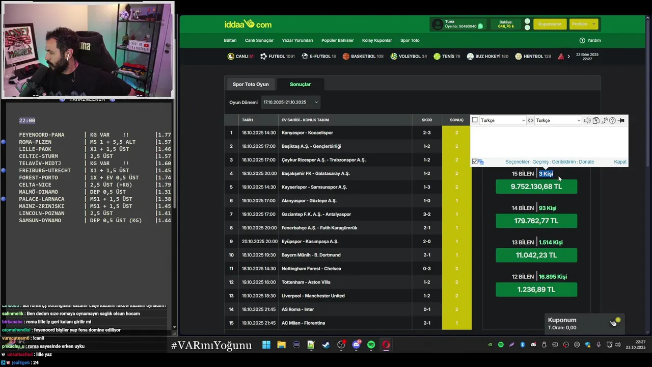Switch to Sonuçlar tab

click(300, 84)
